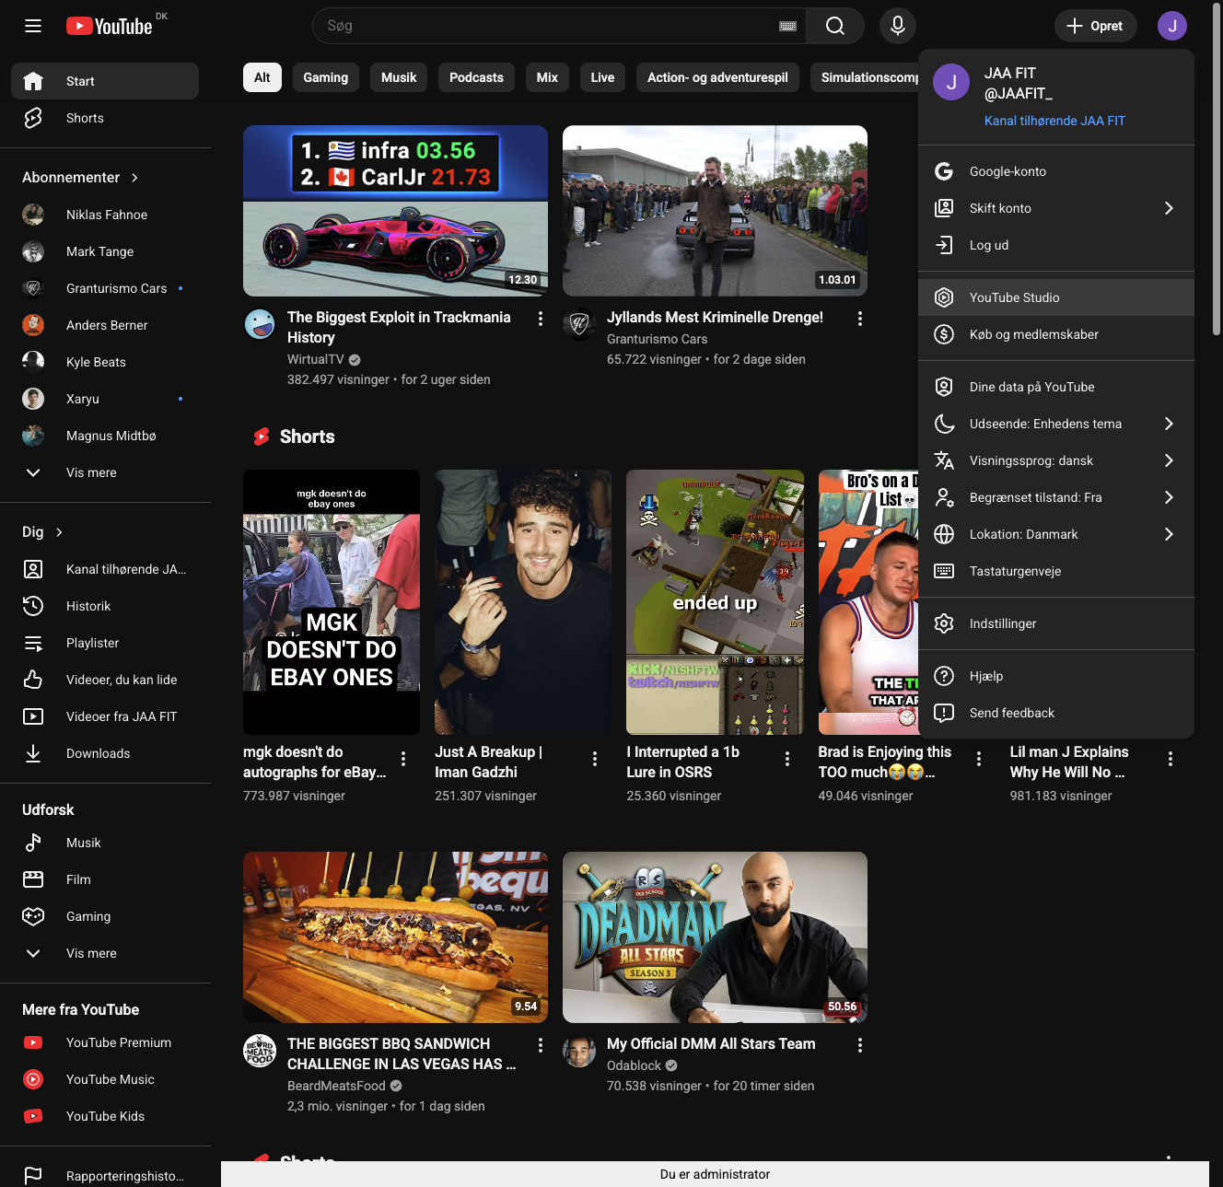This screenshot has height=1187, width=1223.
Task: Open YouTube Studio from the account menu
Action: (1056, 297)
